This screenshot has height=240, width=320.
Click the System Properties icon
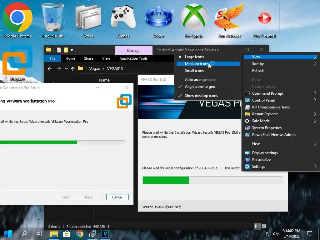coord(247,128)
